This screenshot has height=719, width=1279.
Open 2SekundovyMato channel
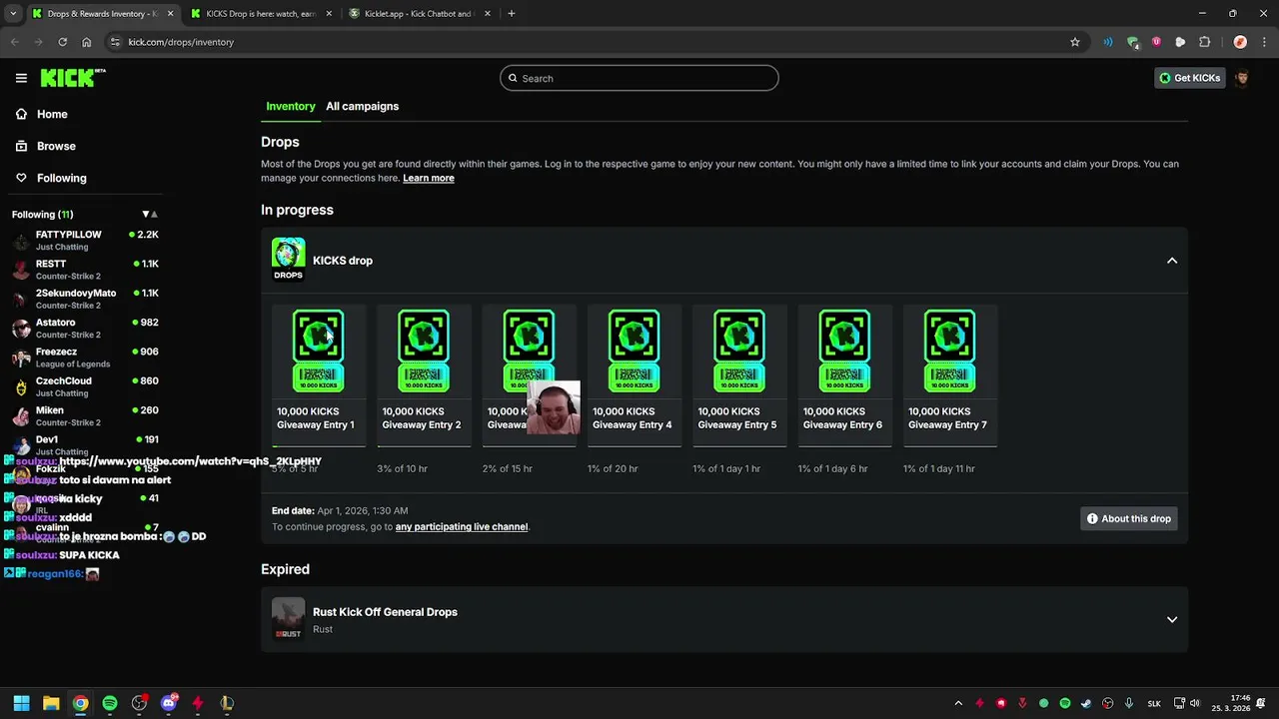[84, 299]
